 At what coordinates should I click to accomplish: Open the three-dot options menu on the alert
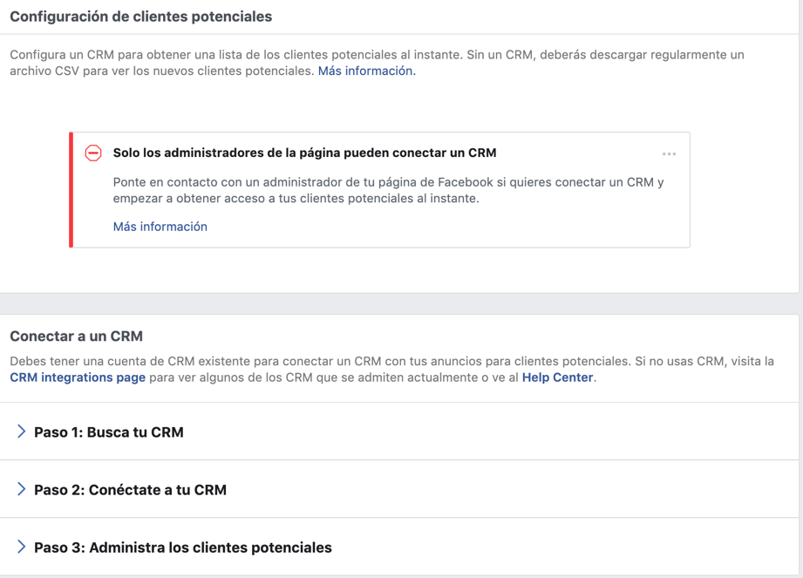pyautogui.click(x=669, y=154)
